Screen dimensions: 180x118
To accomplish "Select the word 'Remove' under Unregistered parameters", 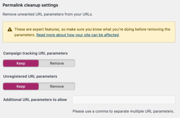I will click(57, 86).
